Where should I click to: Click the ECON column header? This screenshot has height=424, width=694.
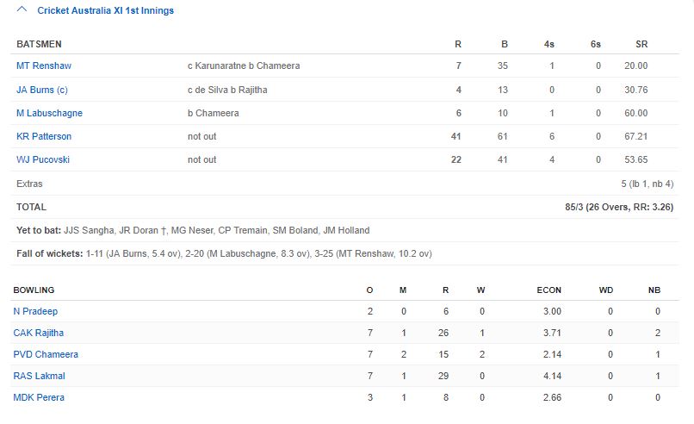(x=549, y=290)
